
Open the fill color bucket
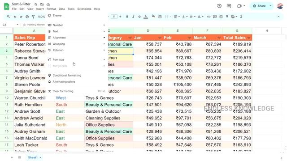point(153,17)
